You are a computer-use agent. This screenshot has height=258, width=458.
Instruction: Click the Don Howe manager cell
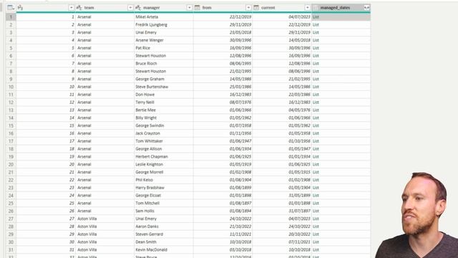[164, 95]
